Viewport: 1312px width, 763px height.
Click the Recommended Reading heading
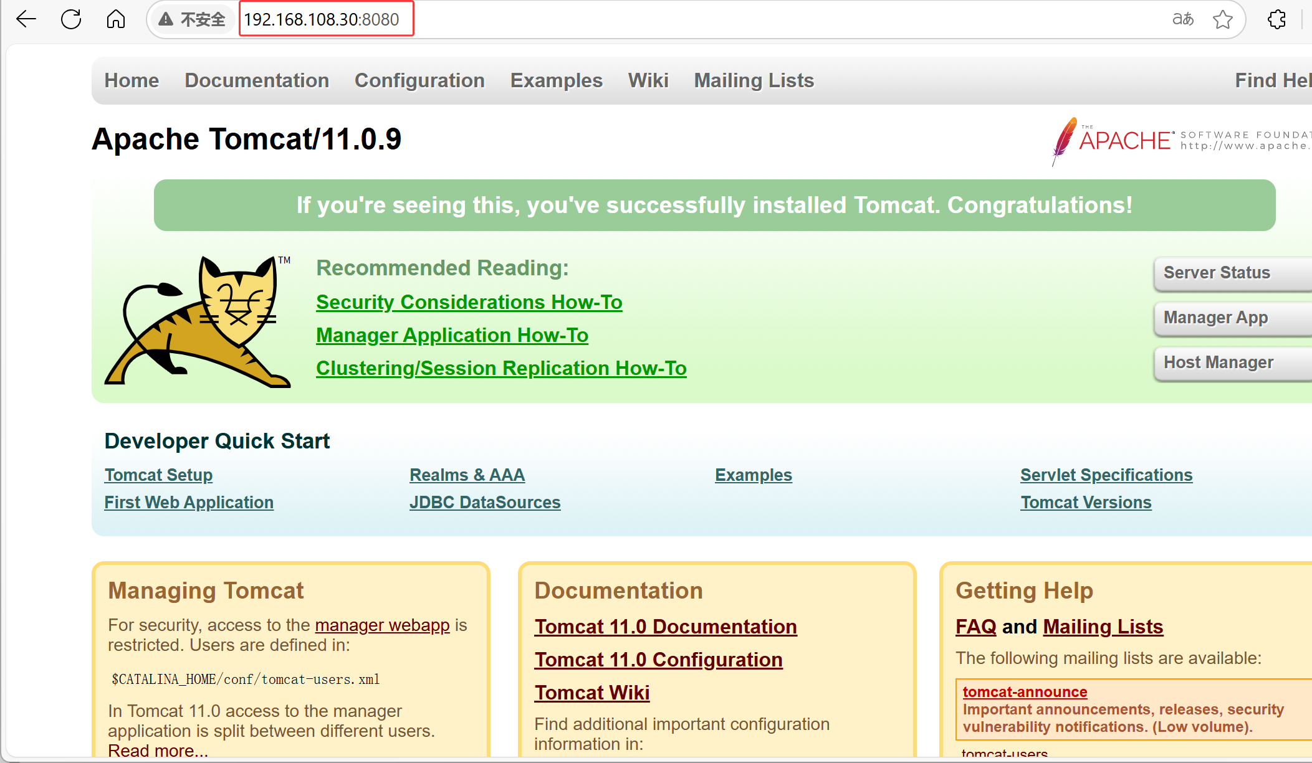tap(443, 268)
